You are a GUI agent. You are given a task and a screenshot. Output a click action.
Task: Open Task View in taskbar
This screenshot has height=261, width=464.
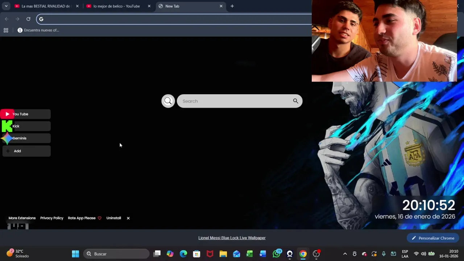coord(157,254)
